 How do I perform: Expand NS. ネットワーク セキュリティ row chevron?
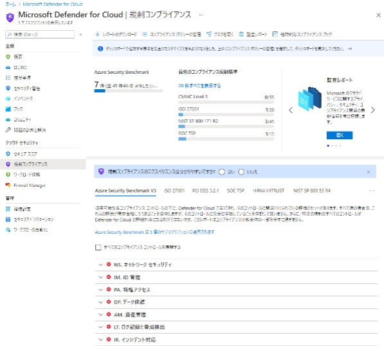100,264
